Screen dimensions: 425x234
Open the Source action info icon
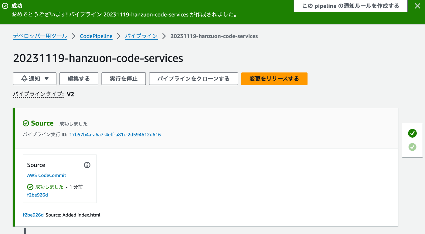(87, 165)
